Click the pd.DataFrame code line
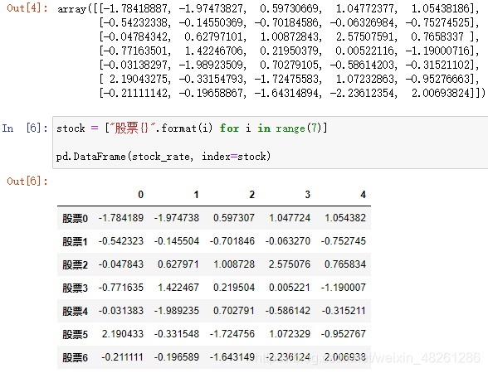Screen dimensions: 488x373 pos(163,157)
